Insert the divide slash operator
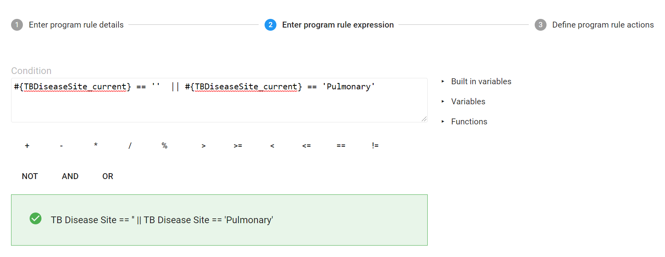The width and height of the screenshot is (665, 257). click(x=130, y=146)
